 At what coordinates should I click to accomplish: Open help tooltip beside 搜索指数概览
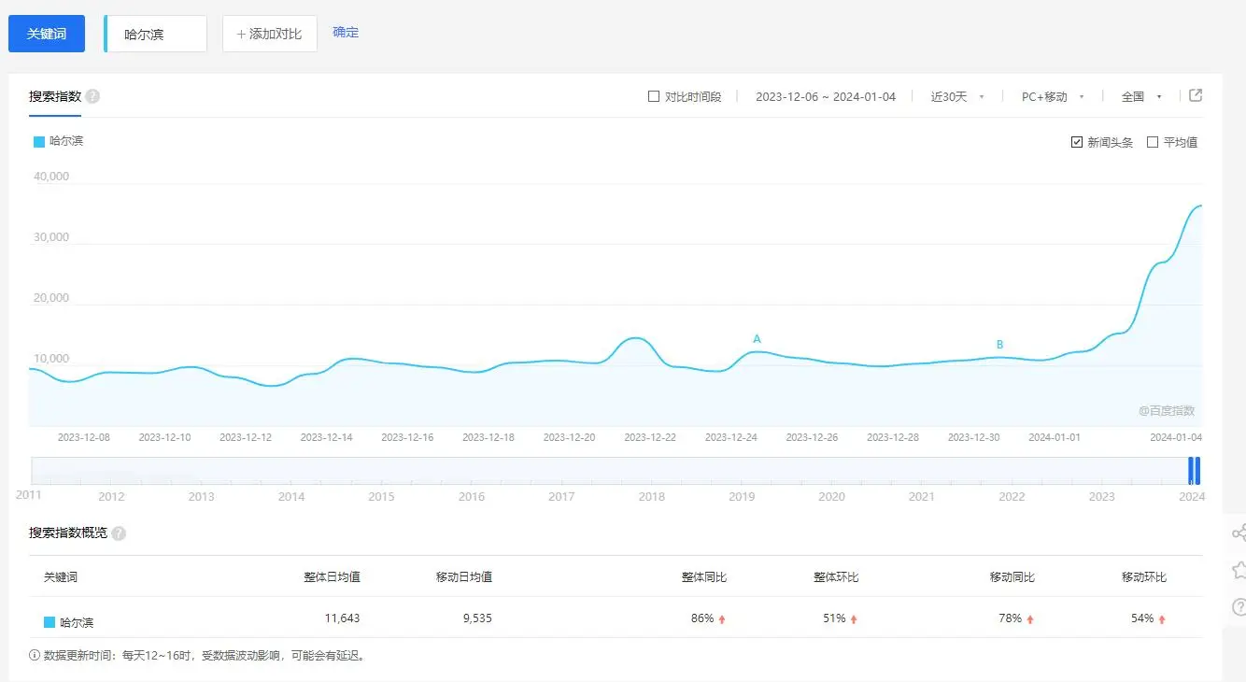[x=119, y=533]
